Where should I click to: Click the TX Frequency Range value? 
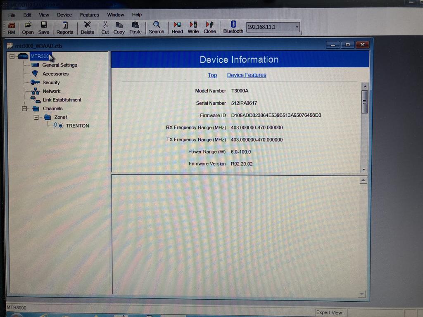click(x=257, y=140)
